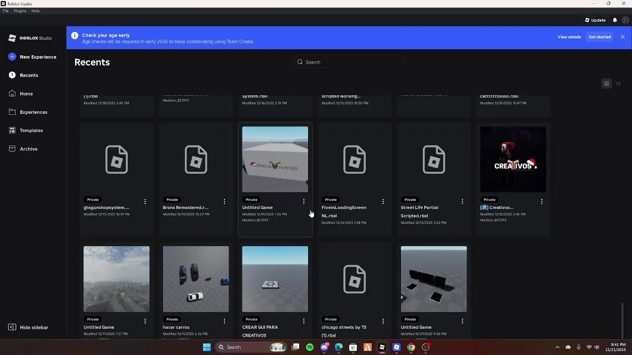Image resolution: width=632 pixels, height=355 pixels.
Task: Open the user avatar menu
Action: tap(626, 20)
